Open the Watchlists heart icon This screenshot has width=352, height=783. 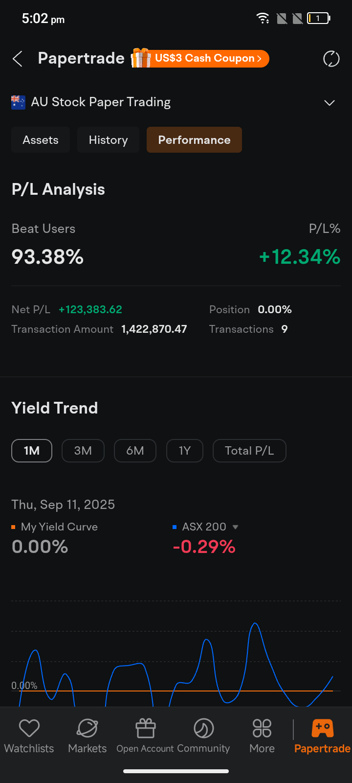pos(29,729)
